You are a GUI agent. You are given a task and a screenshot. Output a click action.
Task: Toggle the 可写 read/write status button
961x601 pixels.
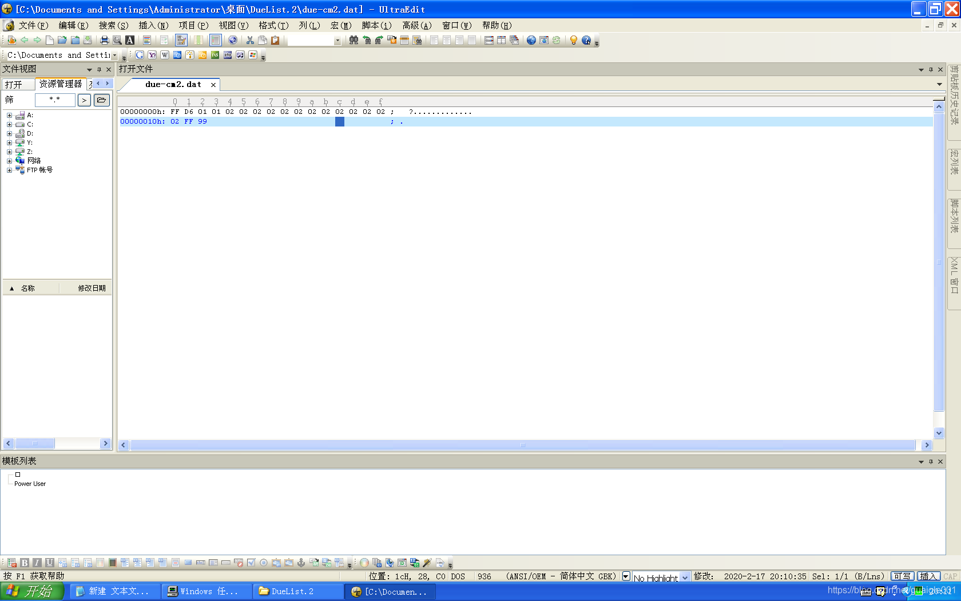click(902, 576)
